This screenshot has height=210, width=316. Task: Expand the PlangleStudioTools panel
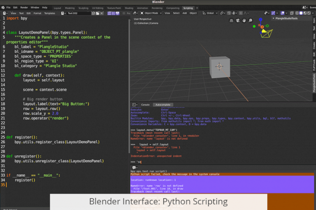286,18
